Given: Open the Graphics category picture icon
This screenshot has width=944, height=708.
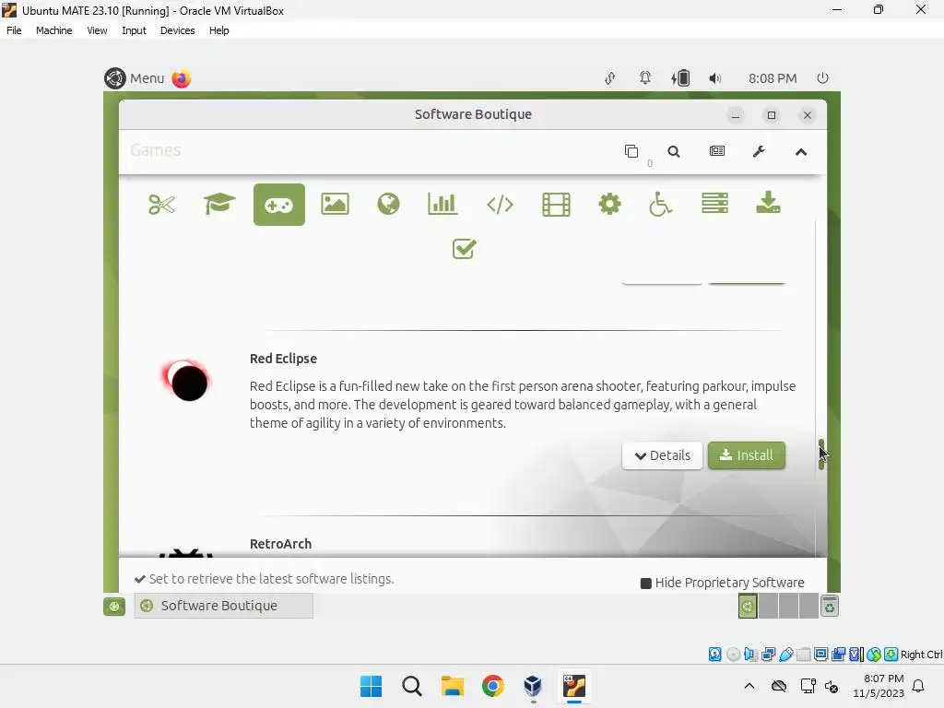Looking at the screenshot, I should pos(335,204).
